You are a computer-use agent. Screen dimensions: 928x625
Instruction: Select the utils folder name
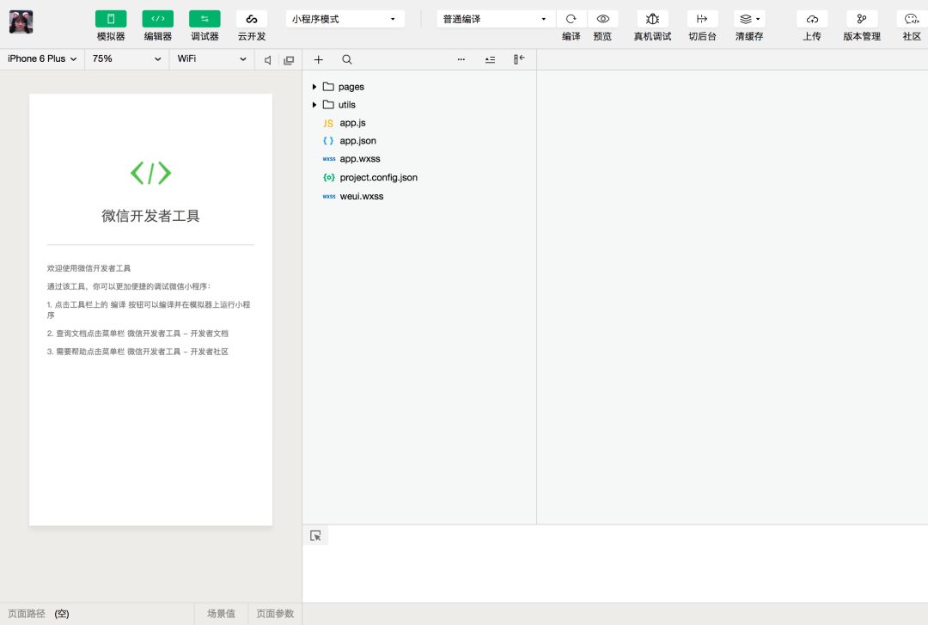347,104
